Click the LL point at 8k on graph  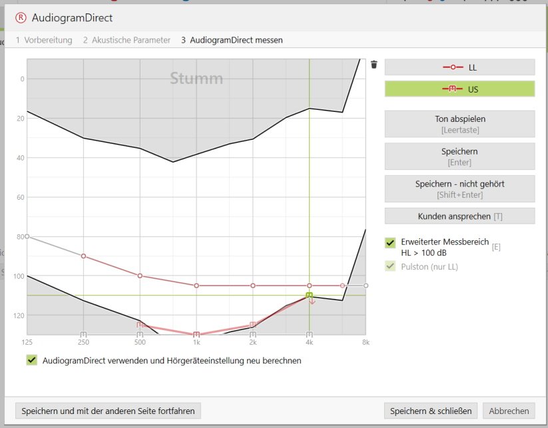click(x=366, y=285)
